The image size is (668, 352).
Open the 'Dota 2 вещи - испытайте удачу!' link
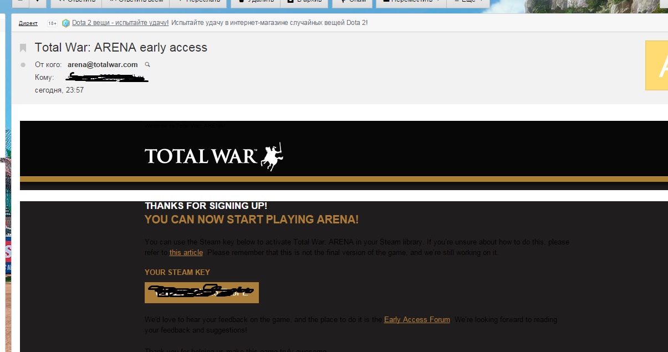pyautogui.click(x=120, y=23)
